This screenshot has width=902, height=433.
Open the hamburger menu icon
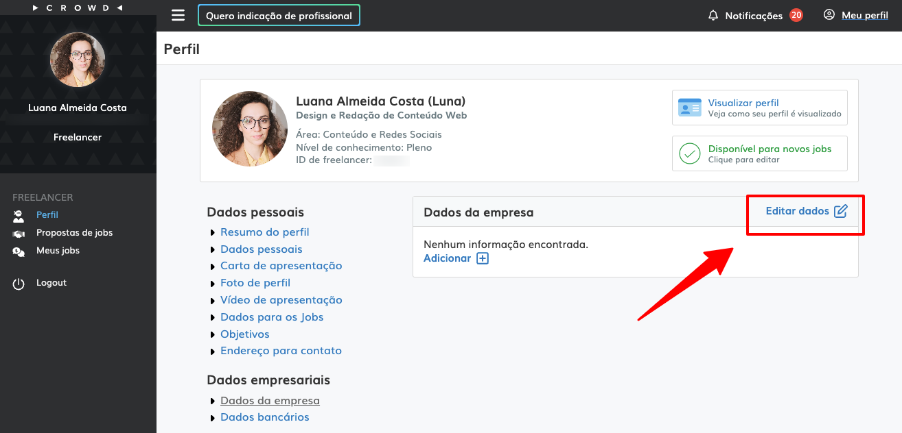(178, 15)
